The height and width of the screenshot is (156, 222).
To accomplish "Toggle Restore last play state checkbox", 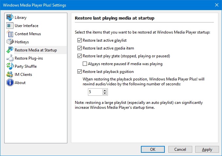I will [x=79, y=56].
